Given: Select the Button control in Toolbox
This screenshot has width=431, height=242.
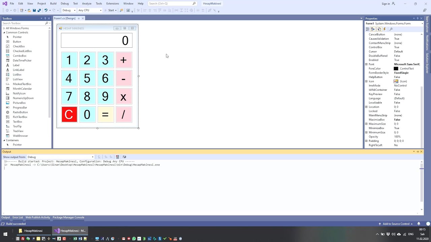Looking at the screenshot, I should (x=17, y=42).
